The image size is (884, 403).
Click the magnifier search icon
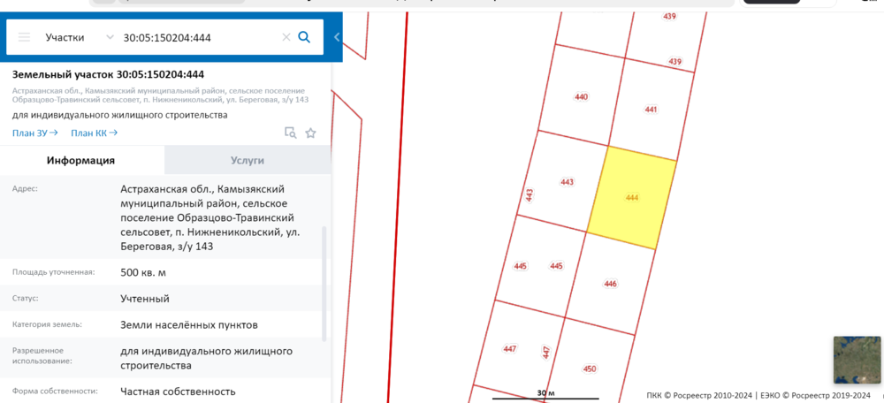(x=304, y=37)
